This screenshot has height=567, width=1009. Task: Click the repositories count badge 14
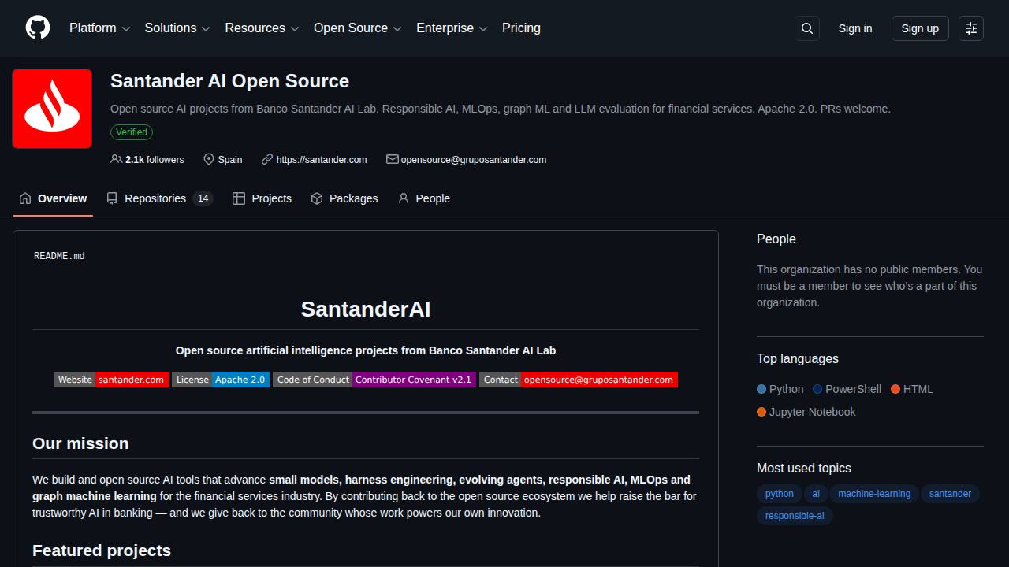(203, 198)
